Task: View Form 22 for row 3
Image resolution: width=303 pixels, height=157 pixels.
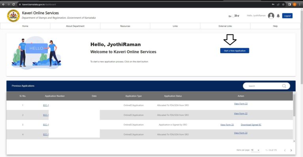Action: [x=227, y=125]
